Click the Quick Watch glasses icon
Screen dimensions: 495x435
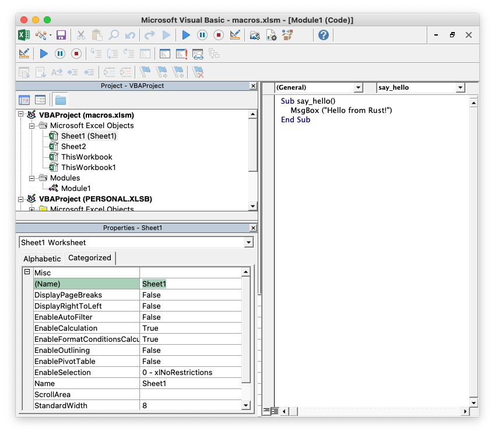point(198,54)
